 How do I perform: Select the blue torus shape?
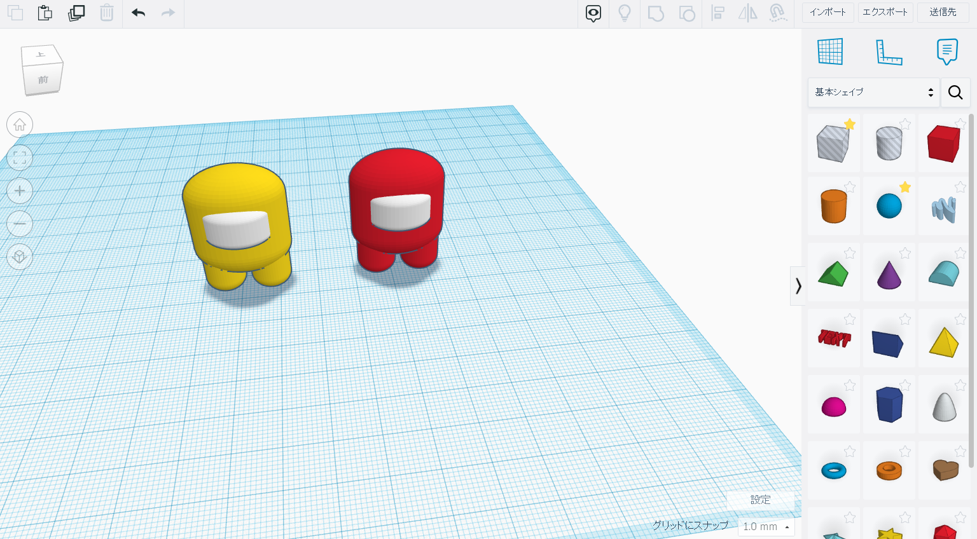pos(833,471)
